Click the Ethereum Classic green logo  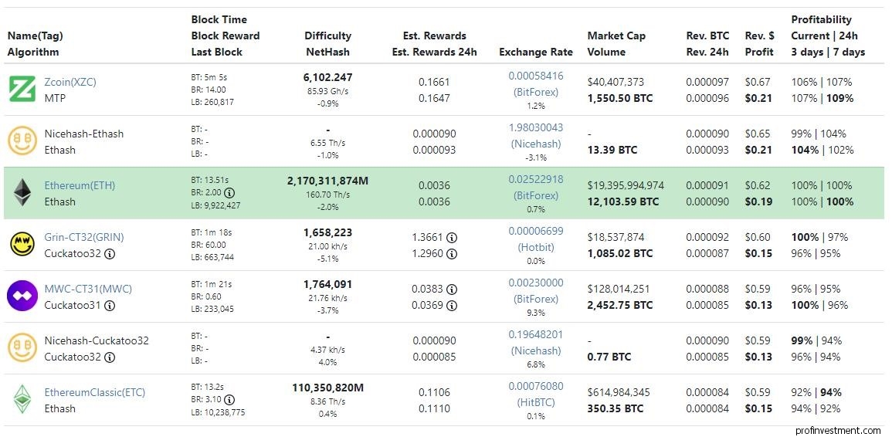point(22,399)
